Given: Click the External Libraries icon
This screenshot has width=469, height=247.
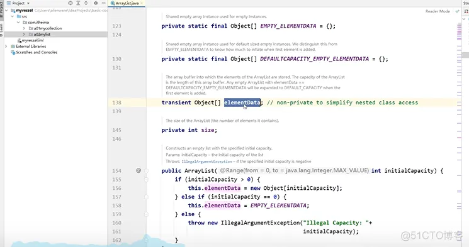Looking at the screenshot, I should pos(13,47).
